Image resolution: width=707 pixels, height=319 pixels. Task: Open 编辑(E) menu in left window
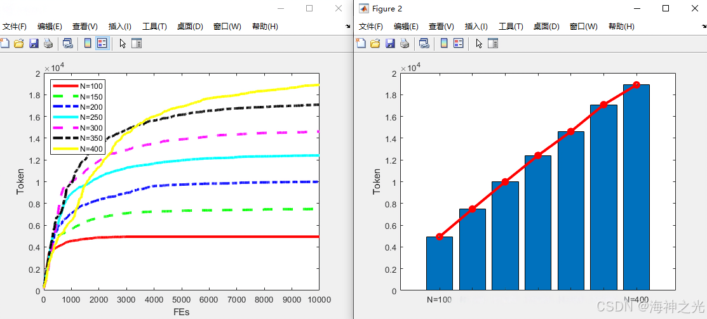click(50, 27)
